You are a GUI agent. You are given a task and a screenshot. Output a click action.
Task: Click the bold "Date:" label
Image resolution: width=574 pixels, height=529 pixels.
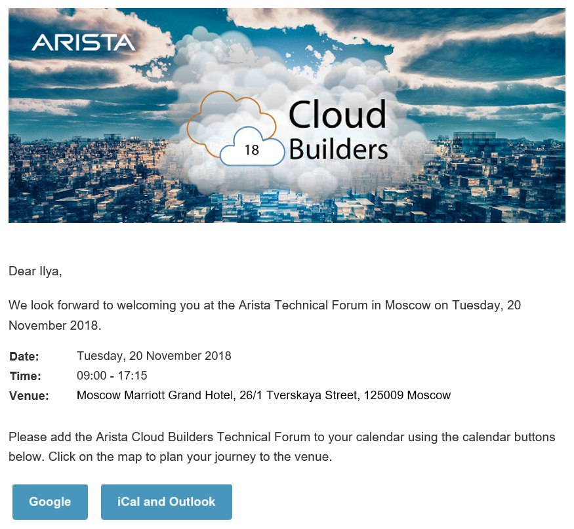pyautogui.click(x=24, y=357)
